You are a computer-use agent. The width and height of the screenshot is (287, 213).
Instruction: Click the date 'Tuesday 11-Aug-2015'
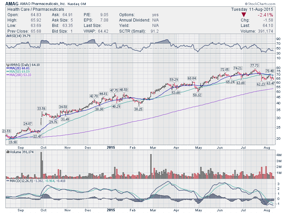(x=252, y=9)
